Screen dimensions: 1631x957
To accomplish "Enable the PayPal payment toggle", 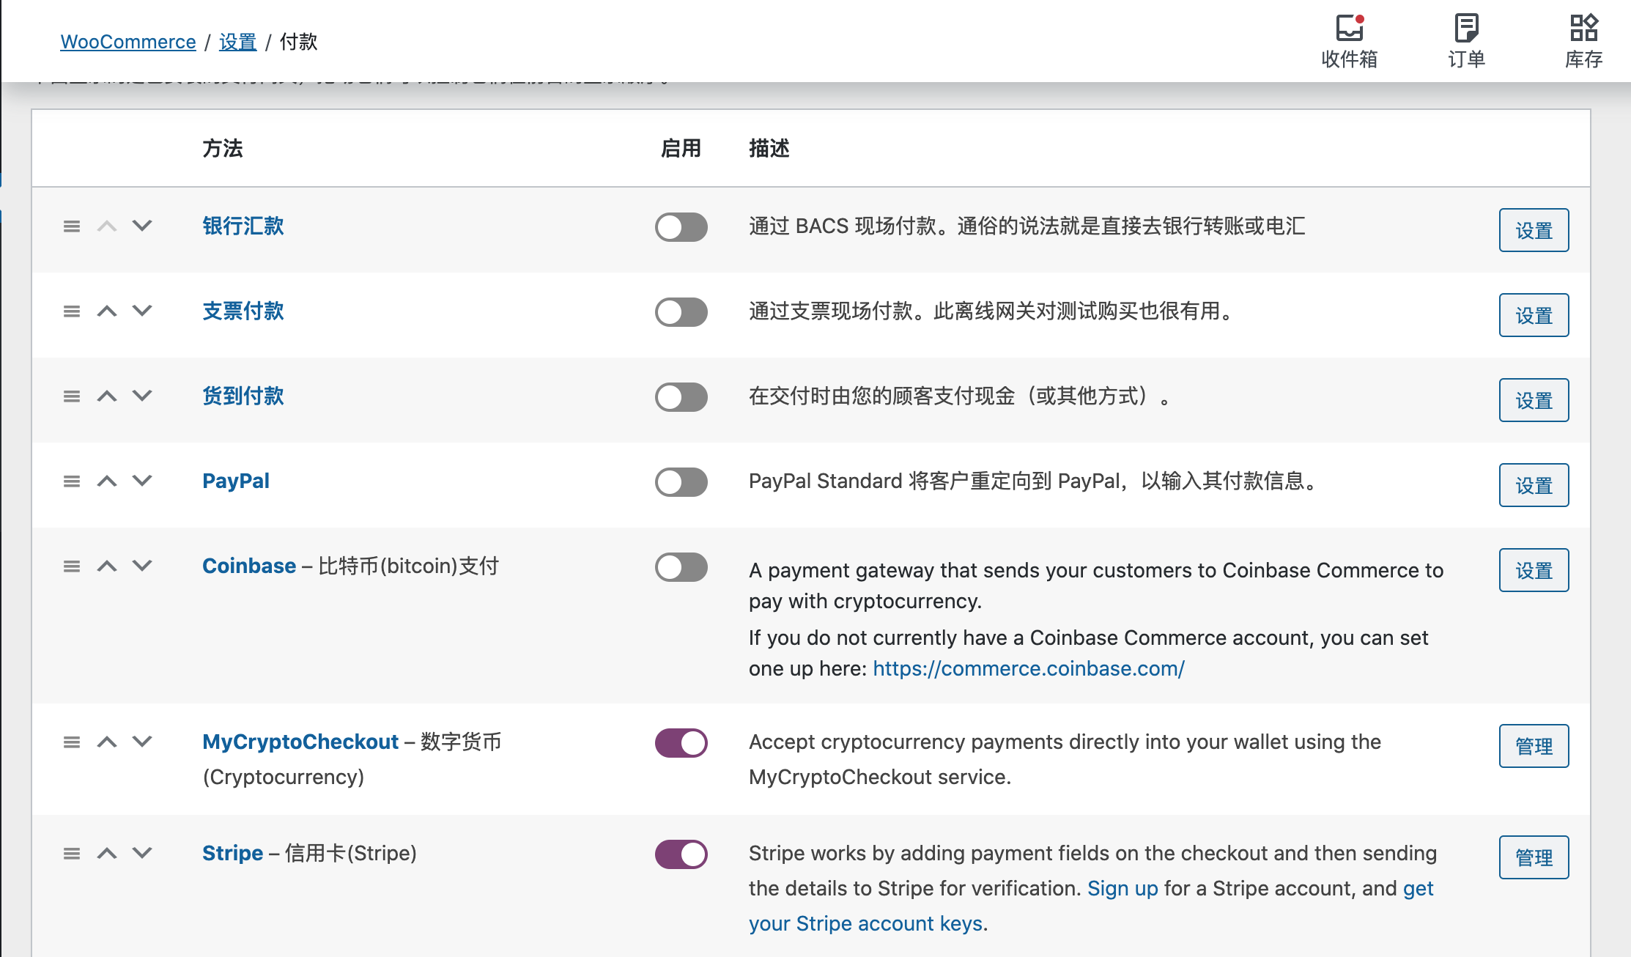I will click(x=681, y=482).
